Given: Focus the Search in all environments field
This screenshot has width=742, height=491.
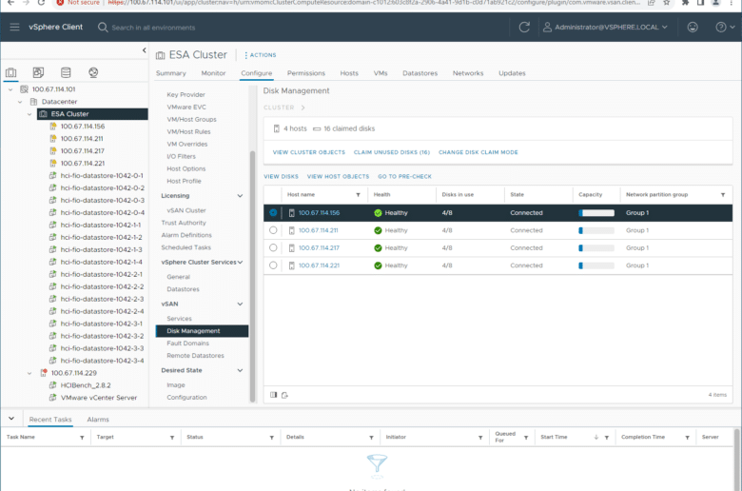Looking at the screenshot, I should coord(153,28).
